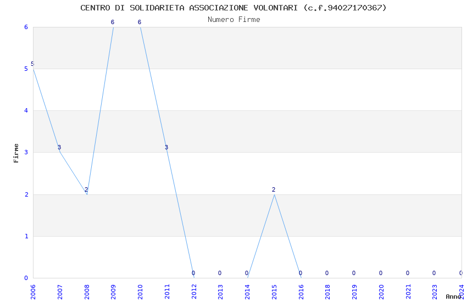Select the 2020 year label on x-axis
The image size is (467, 302).
381,292
